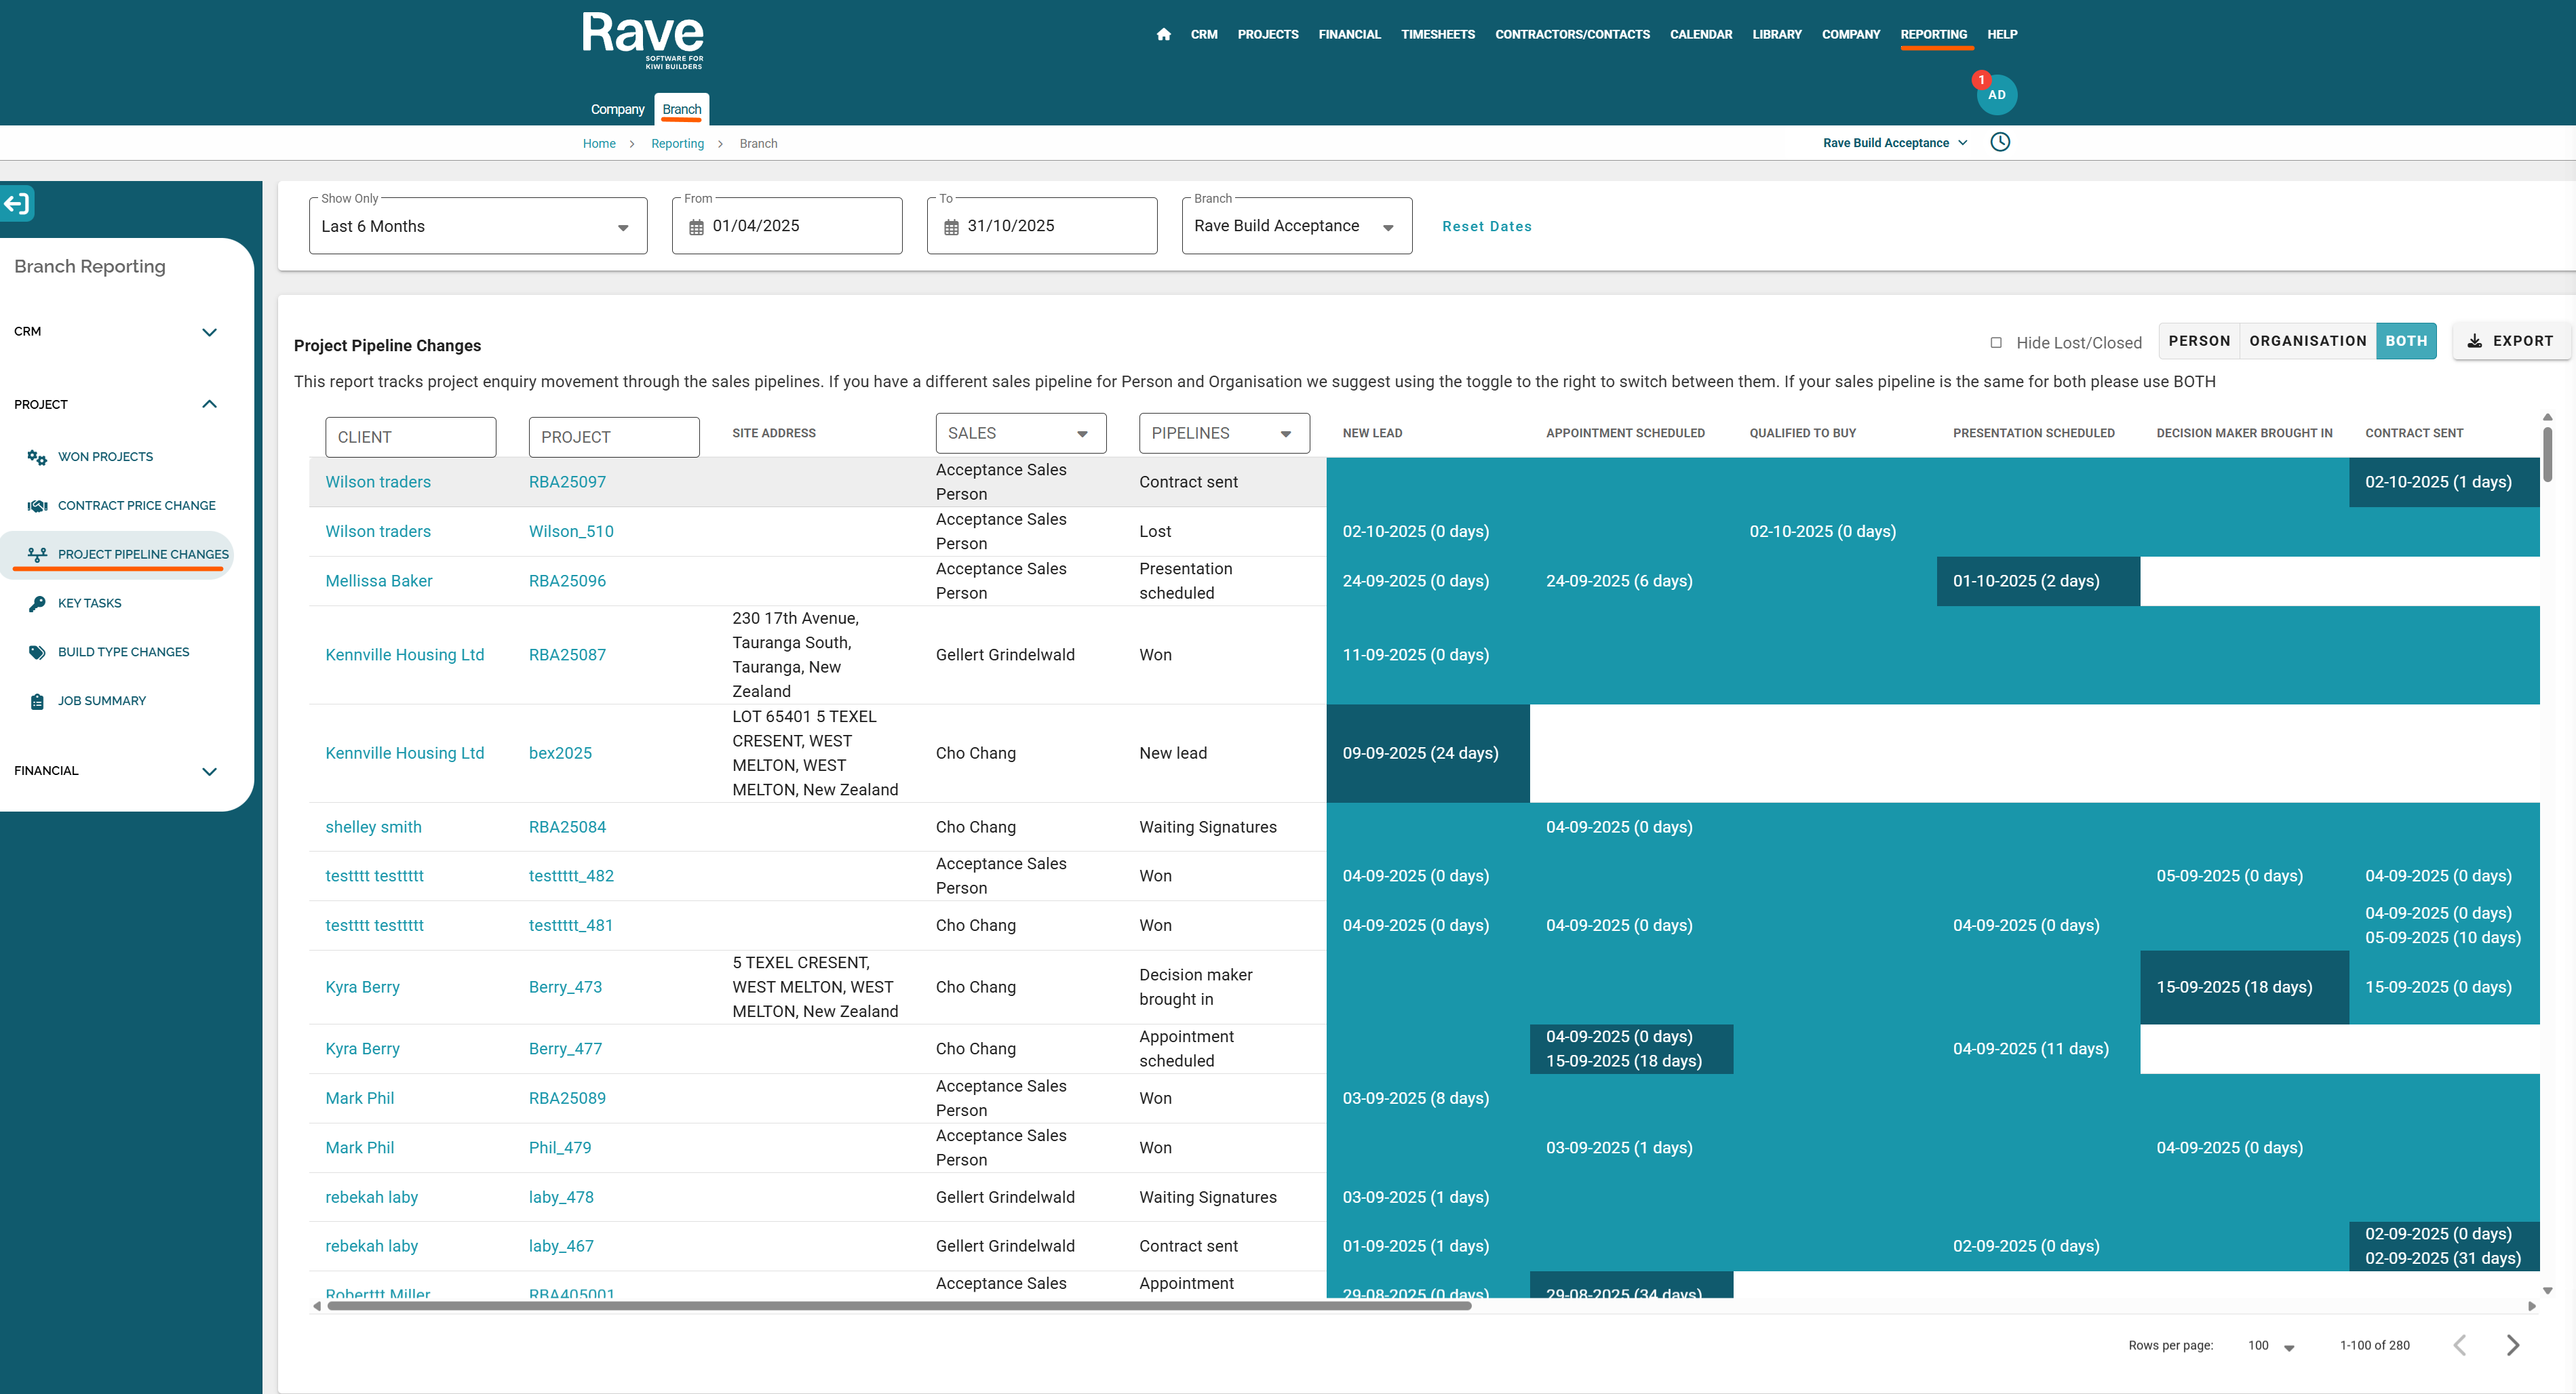Click the Key Tasks key icon
Screen dimensions: 2576x1394
37,603
